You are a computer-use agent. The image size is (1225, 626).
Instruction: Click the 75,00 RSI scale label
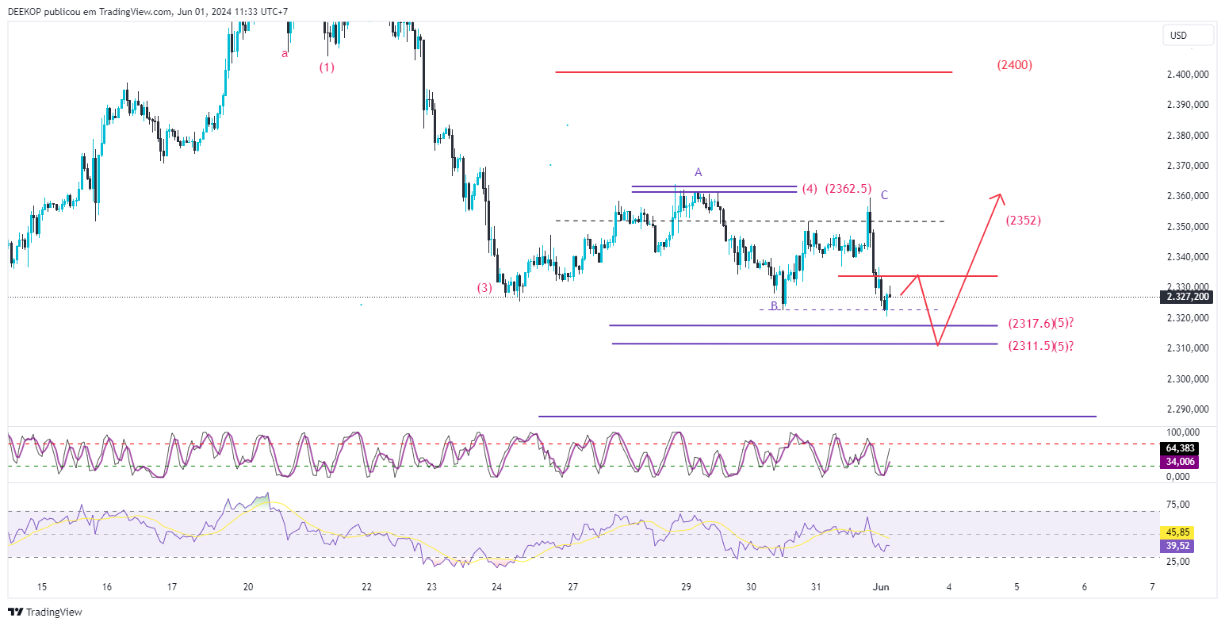click(1179, 504)
